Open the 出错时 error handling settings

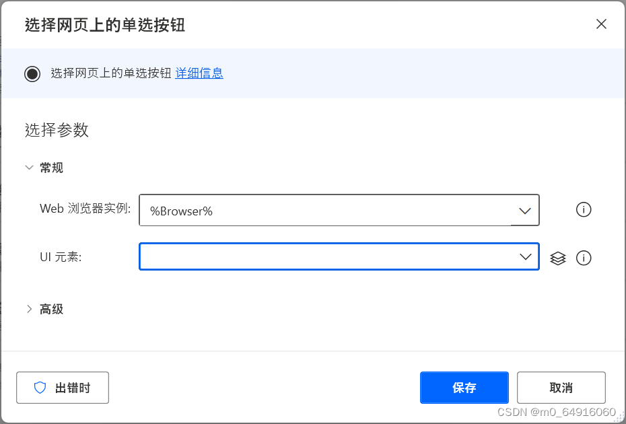63,388
